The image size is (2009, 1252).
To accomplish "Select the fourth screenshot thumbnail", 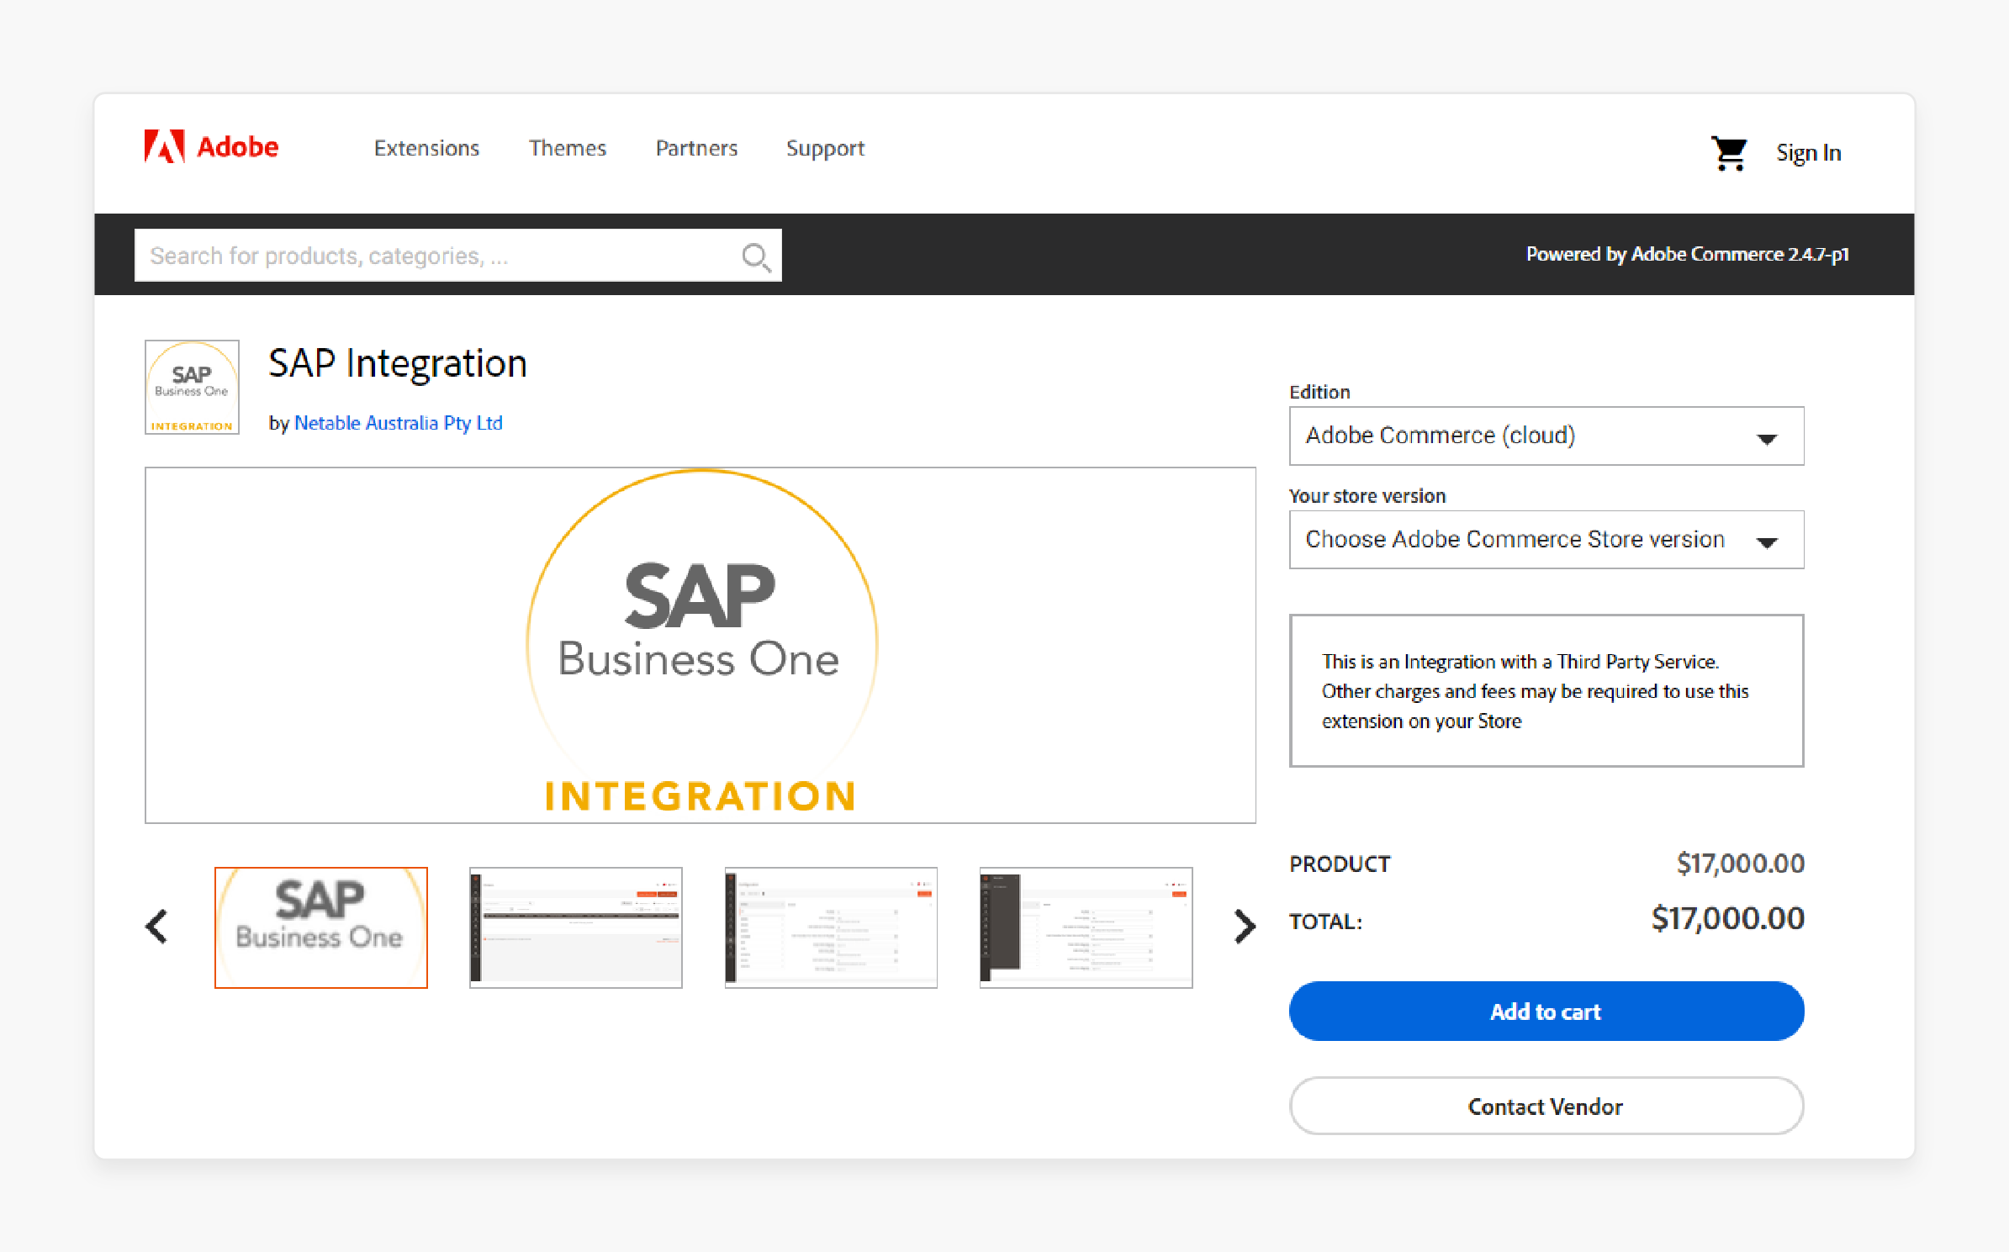I will pyautogui.click(x=1086, y=927).
